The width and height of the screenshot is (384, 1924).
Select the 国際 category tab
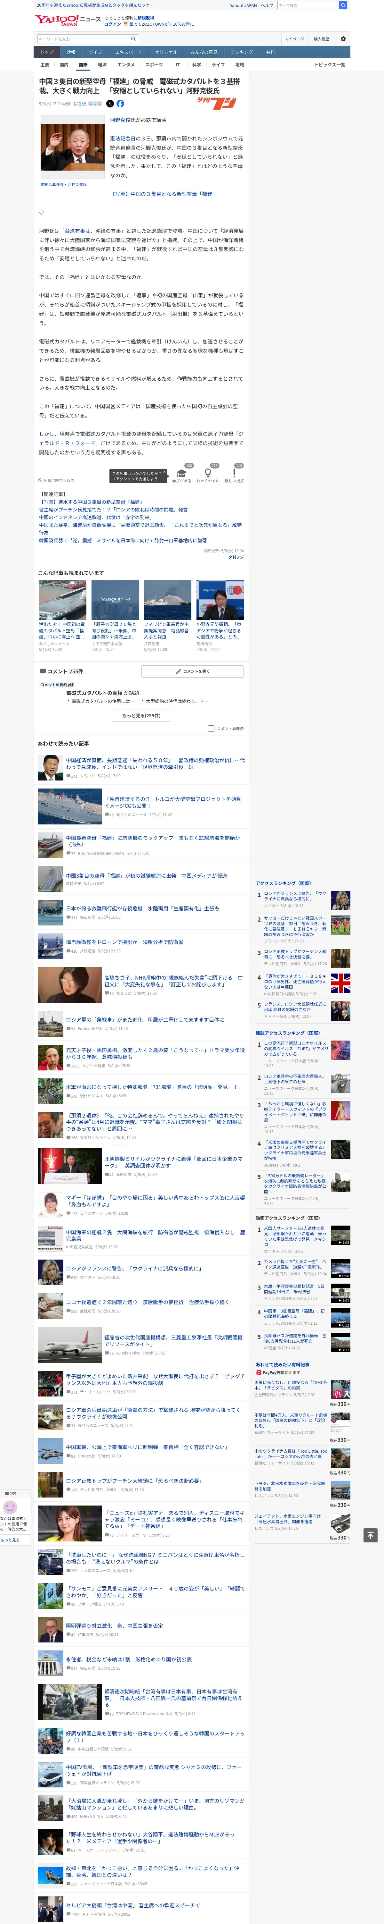coord(83,65)
